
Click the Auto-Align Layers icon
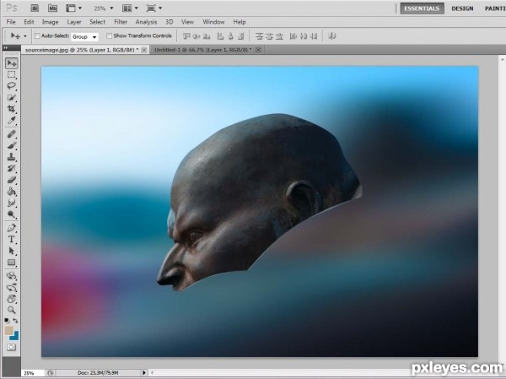pos(331,36)
